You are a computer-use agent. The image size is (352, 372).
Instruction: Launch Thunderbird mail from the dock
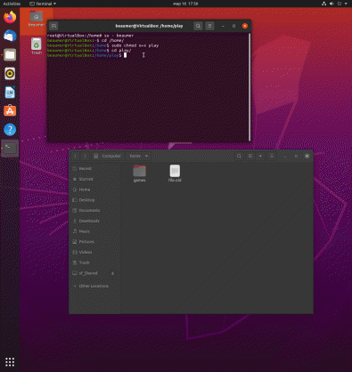click(x=10, y=36)
